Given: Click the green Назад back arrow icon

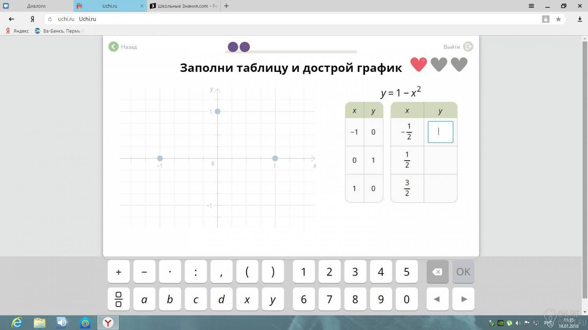Looking at the screenshot, I should click(113, 47).
